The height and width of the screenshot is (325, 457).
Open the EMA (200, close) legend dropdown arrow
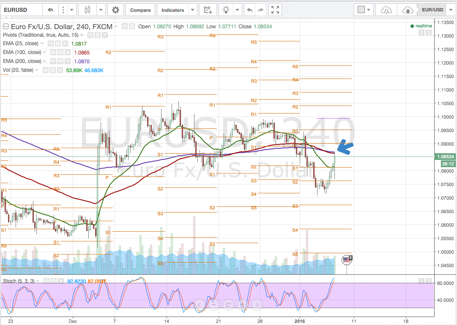point(45,61)
